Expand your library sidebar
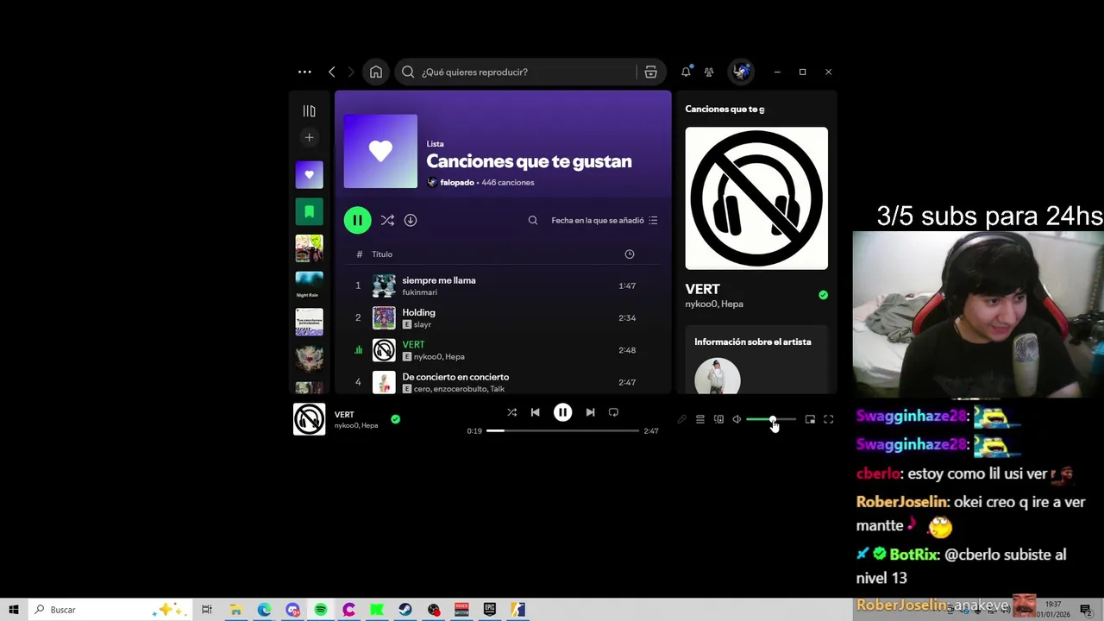 tap(309, 111)
